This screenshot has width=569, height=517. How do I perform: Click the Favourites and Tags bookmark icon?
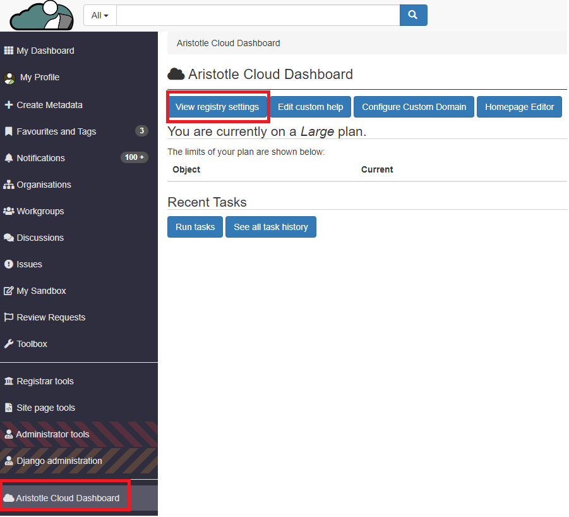point(9,131)
